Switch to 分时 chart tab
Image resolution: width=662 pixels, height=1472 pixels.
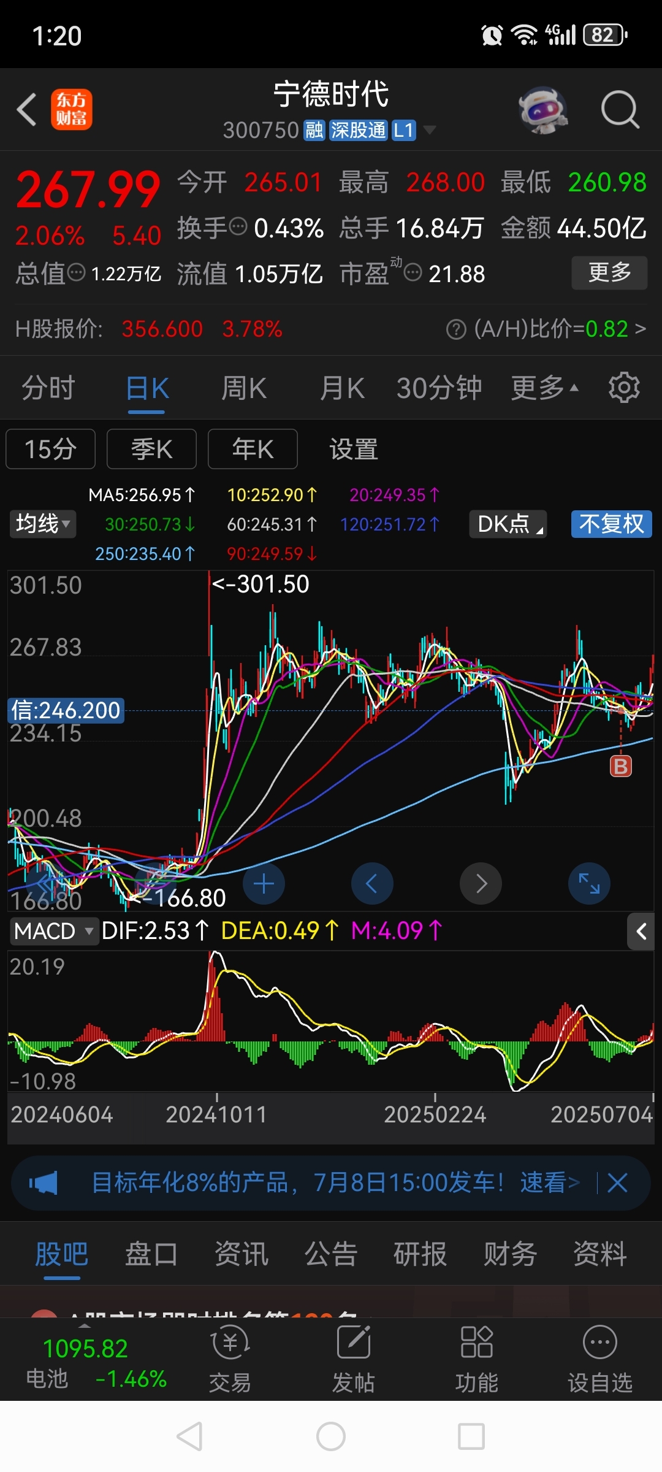[x=48, y=388]
